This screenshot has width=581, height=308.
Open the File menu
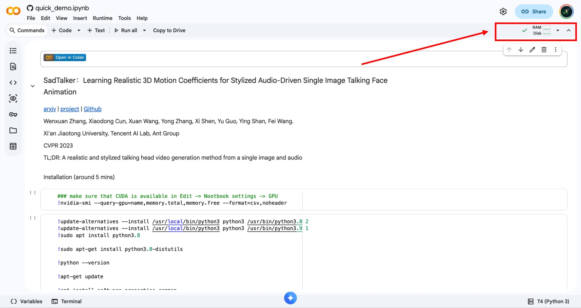coord(31,18)
